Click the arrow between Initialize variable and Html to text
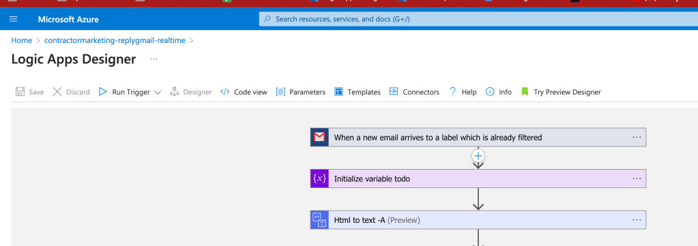Screen dimensions: 698x246 (478, 199)
